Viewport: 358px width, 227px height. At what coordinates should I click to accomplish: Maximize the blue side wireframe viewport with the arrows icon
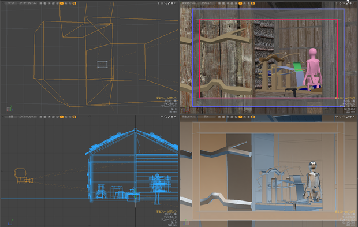(169, 117)
